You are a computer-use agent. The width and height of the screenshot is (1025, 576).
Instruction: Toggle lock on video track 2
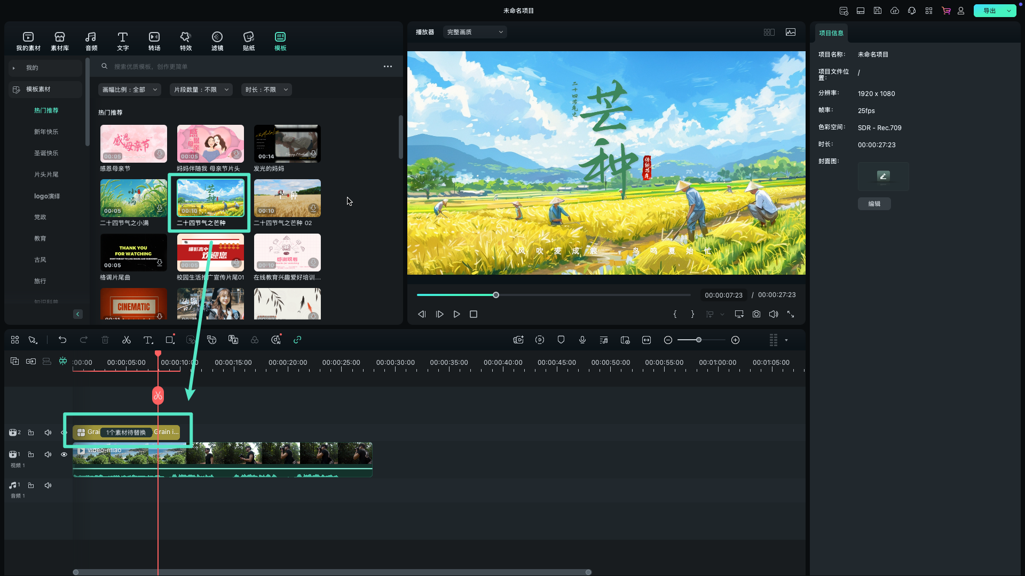[x=31, y=433]
